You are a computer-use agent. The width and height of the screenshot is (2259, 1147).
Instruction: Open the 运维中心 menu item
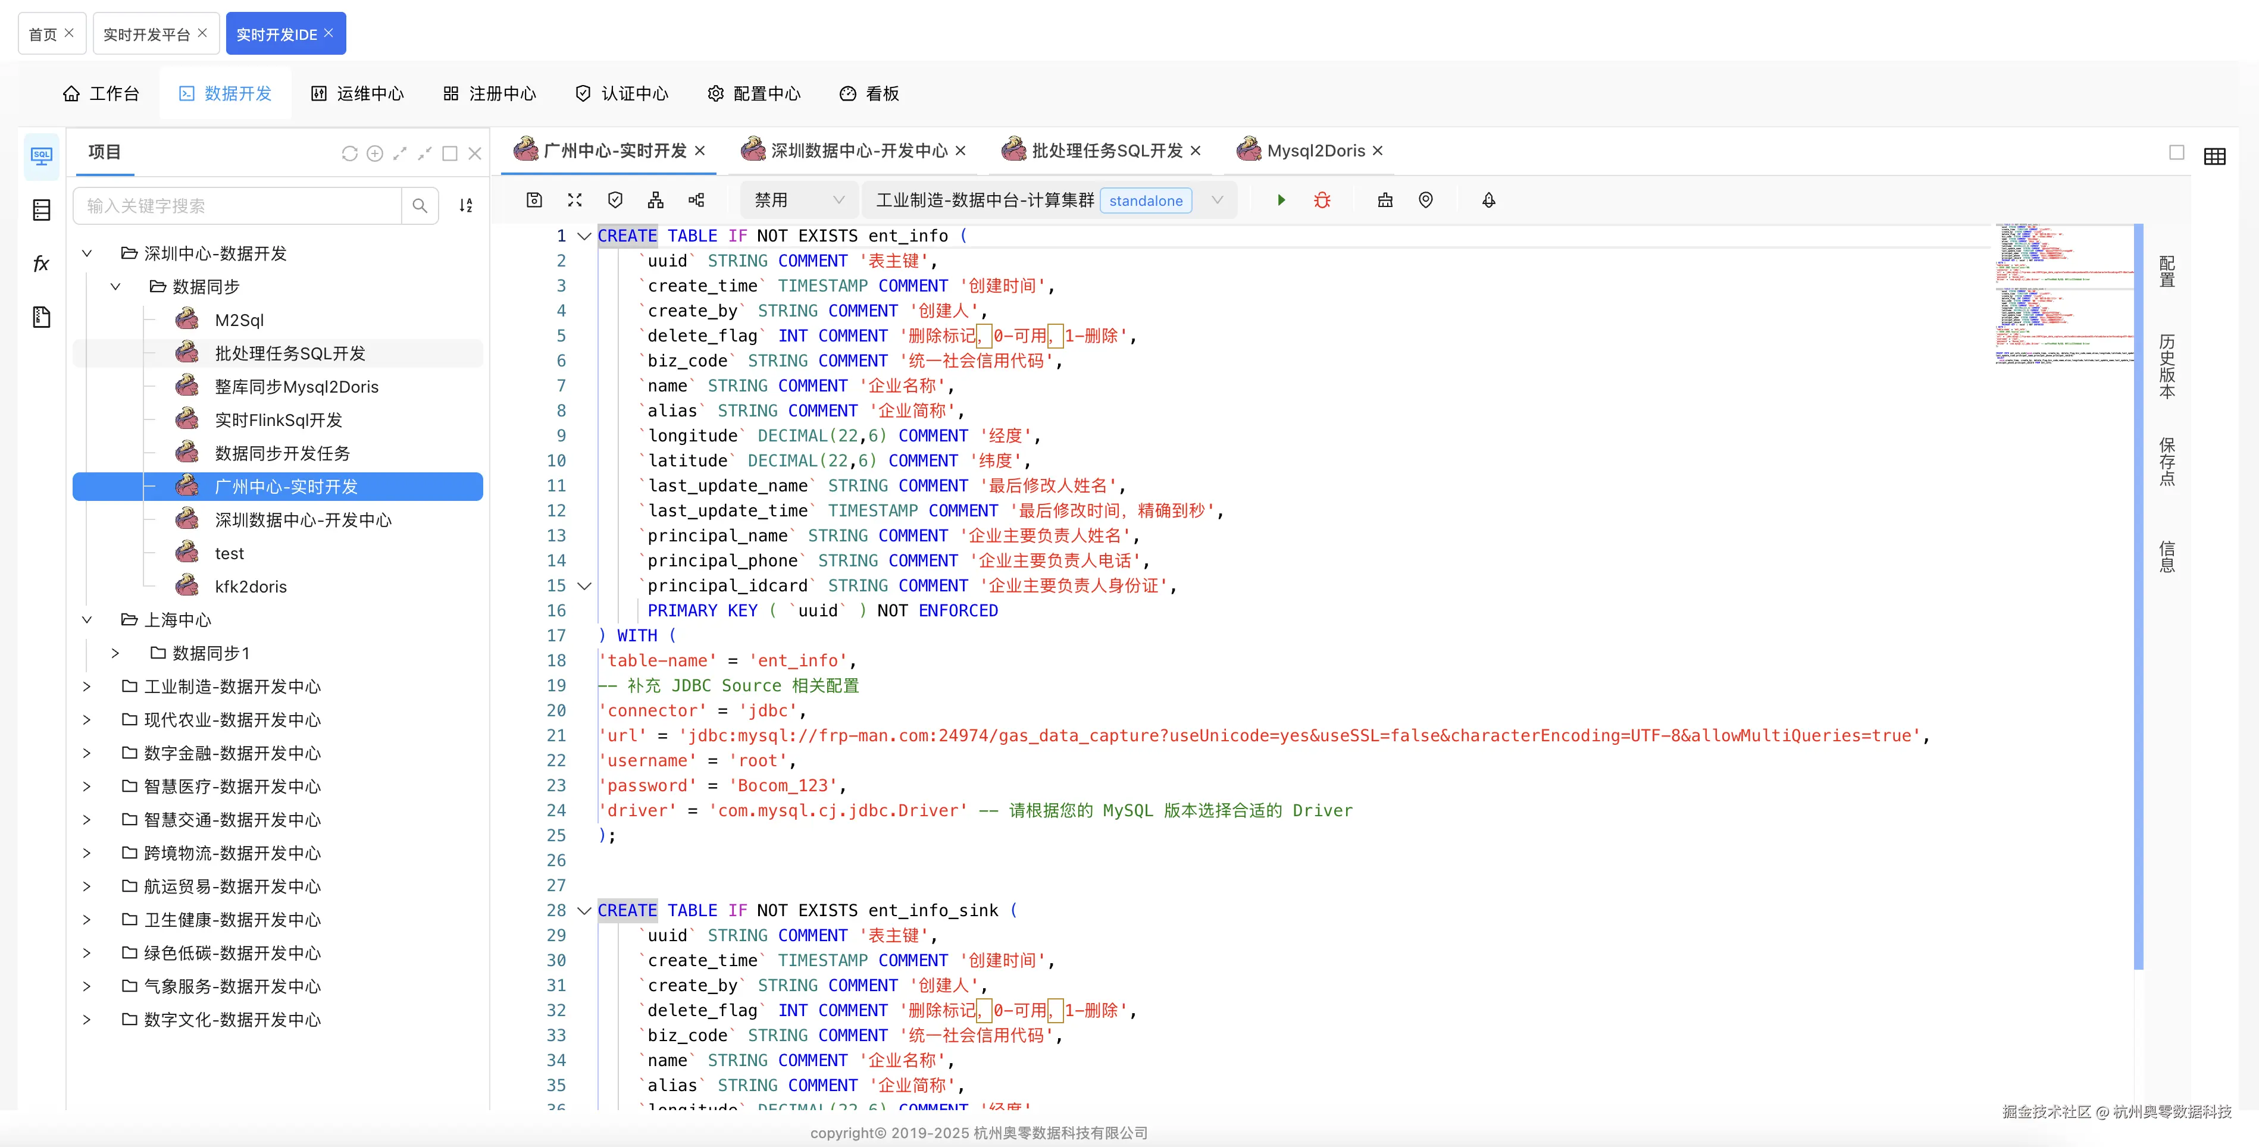(357, 93)
